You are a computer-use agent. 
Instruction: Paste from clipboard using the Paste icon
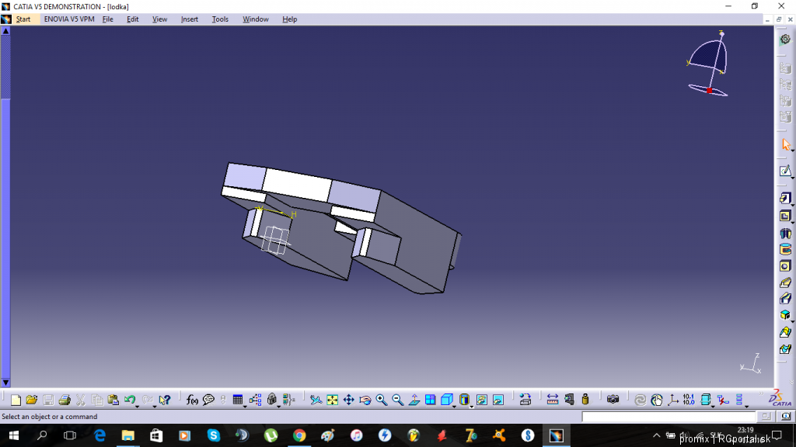click(x=113, y=400)
